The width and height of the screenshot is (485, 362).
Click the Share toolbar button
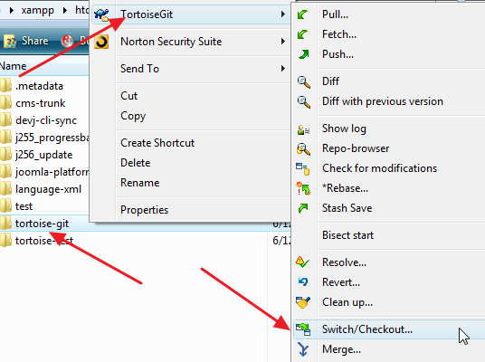26,41
